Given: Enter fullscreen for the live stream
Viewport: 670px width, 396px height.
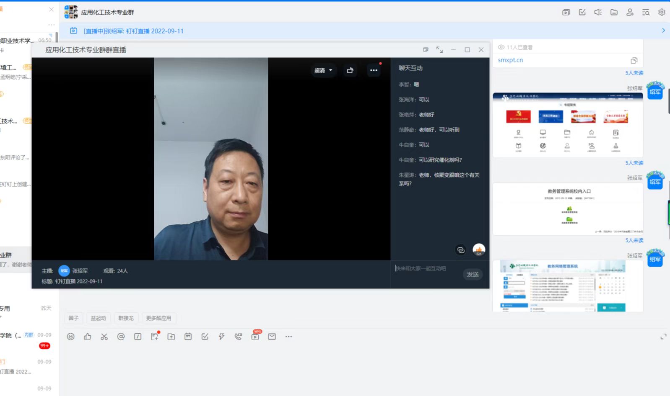Looking at the screenshot, I should point(439,49).
